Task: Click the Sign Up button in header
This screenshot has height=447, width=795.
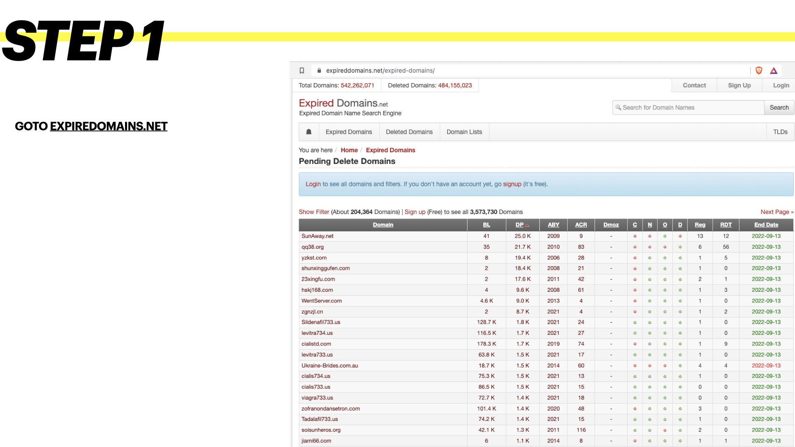Action: pyautogui.click(x=739, y=85)
